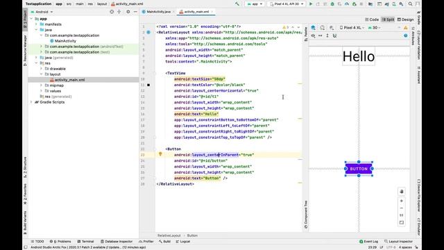Switch to the MainActivity.java tab
This screenshot has width=444, height=250.
coord(157,12)
